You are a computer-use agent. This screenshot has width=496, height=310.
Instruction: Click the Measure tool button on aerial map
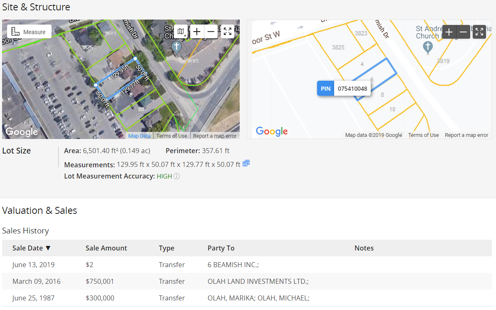click(x=29, y=32)
